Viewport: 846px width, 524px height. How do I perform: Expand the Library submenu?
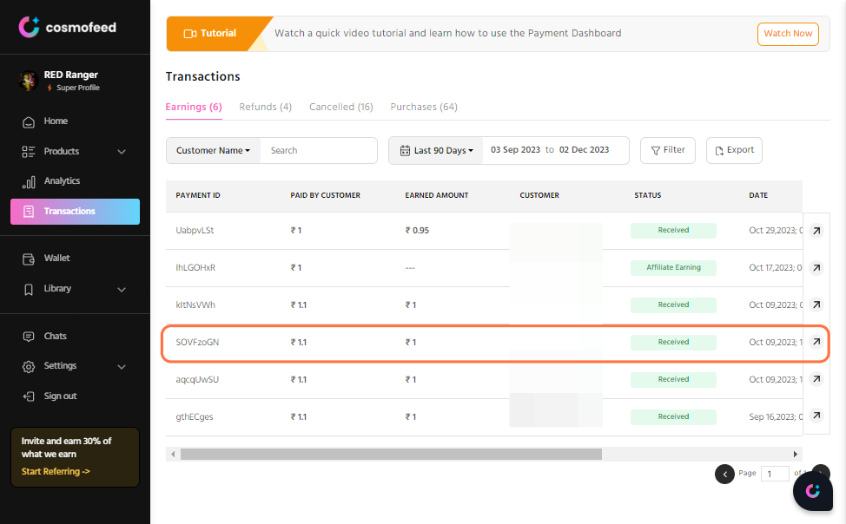pos(122,290)
